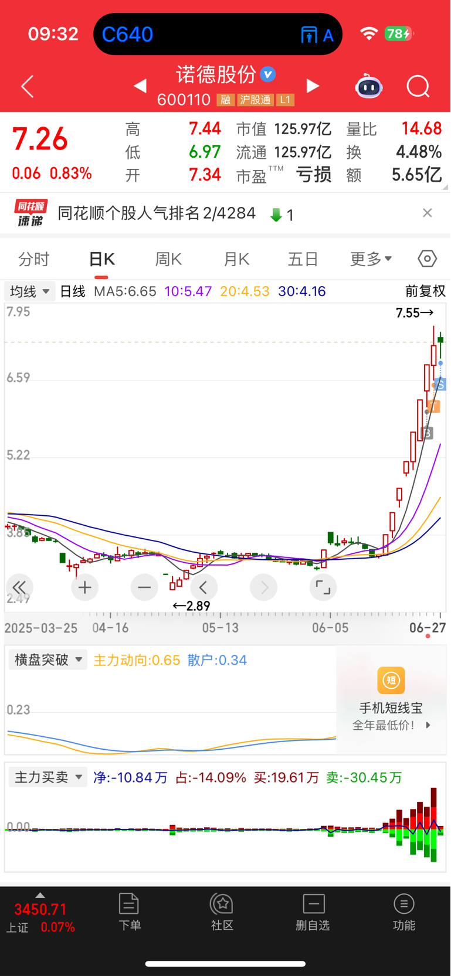Tap the L1 level tag
Screen dimensions: 451x976
[x=285, y=100]
